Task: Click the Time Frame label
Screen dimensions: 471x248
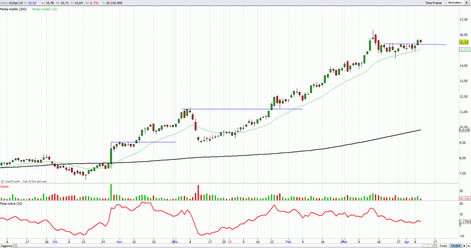Action: point(433,3)
